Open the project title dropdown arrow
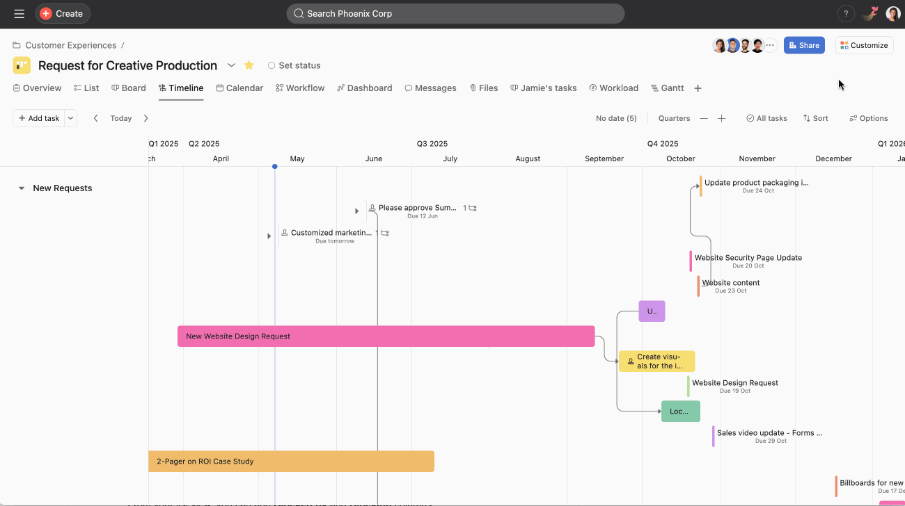The image size is (905, 506). pyautogui.click(x=231, y=65)
